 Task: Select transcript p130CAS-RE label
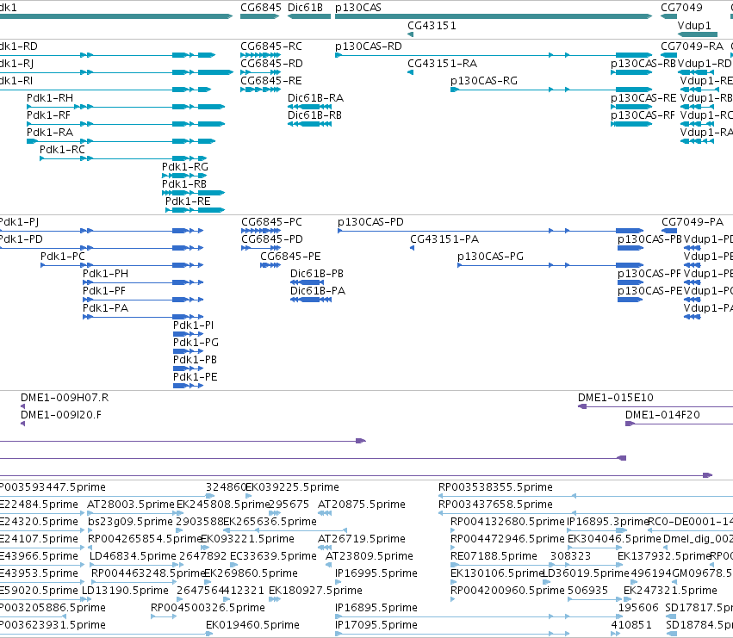(643, 99)
